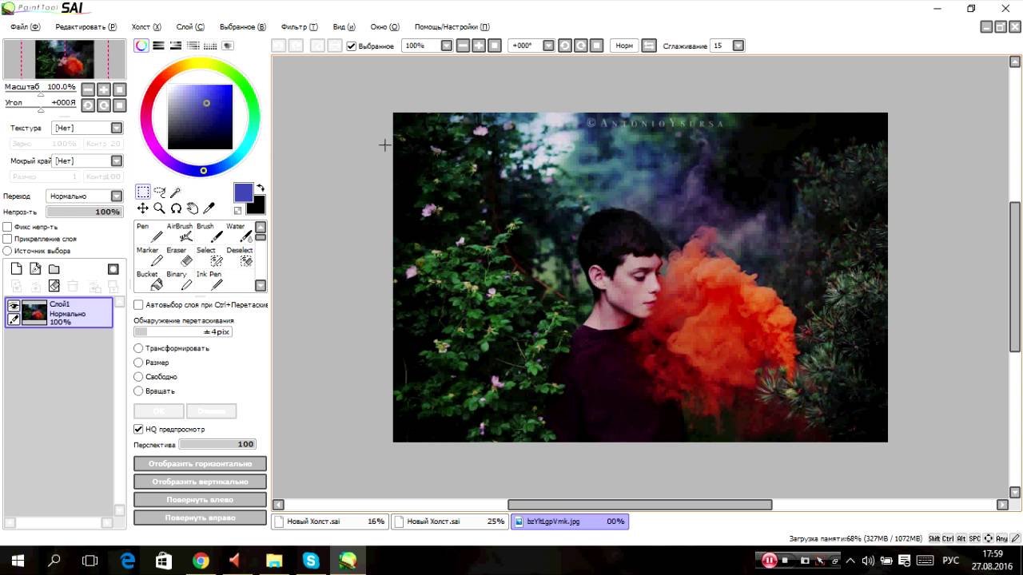
Task: Select the Eraser tool
Action: click(180, 256)
